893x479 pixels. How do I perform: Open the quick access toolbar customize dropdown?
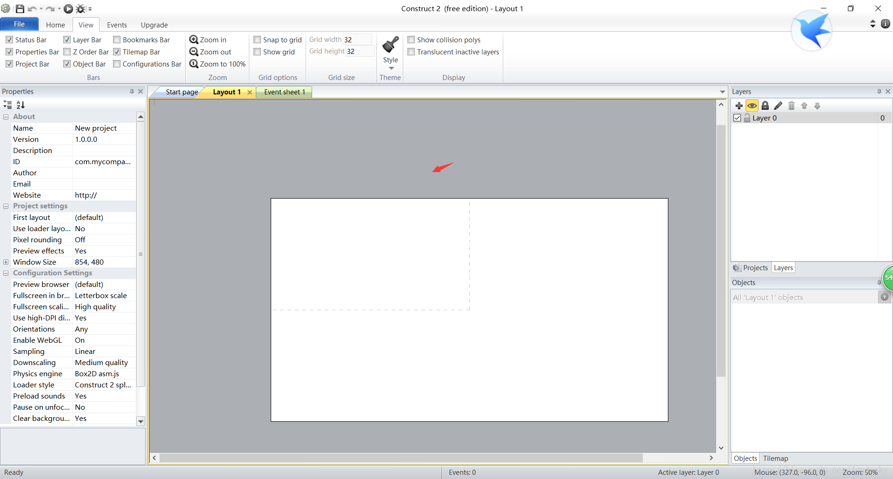(x=90, y=9)
